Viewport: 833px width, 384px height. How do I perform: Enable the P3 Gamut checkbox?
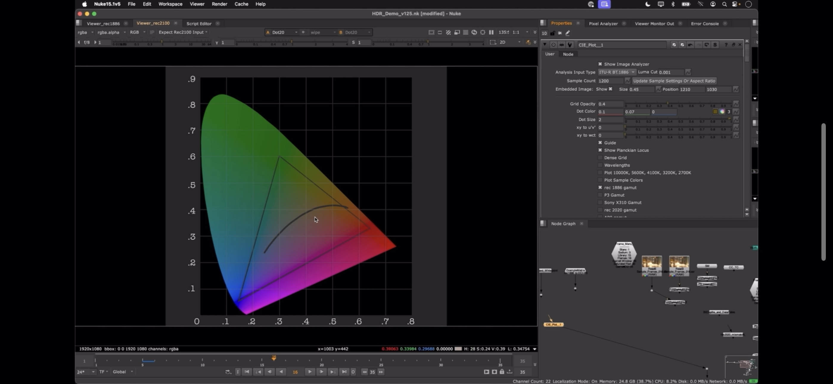coord(600,195)
